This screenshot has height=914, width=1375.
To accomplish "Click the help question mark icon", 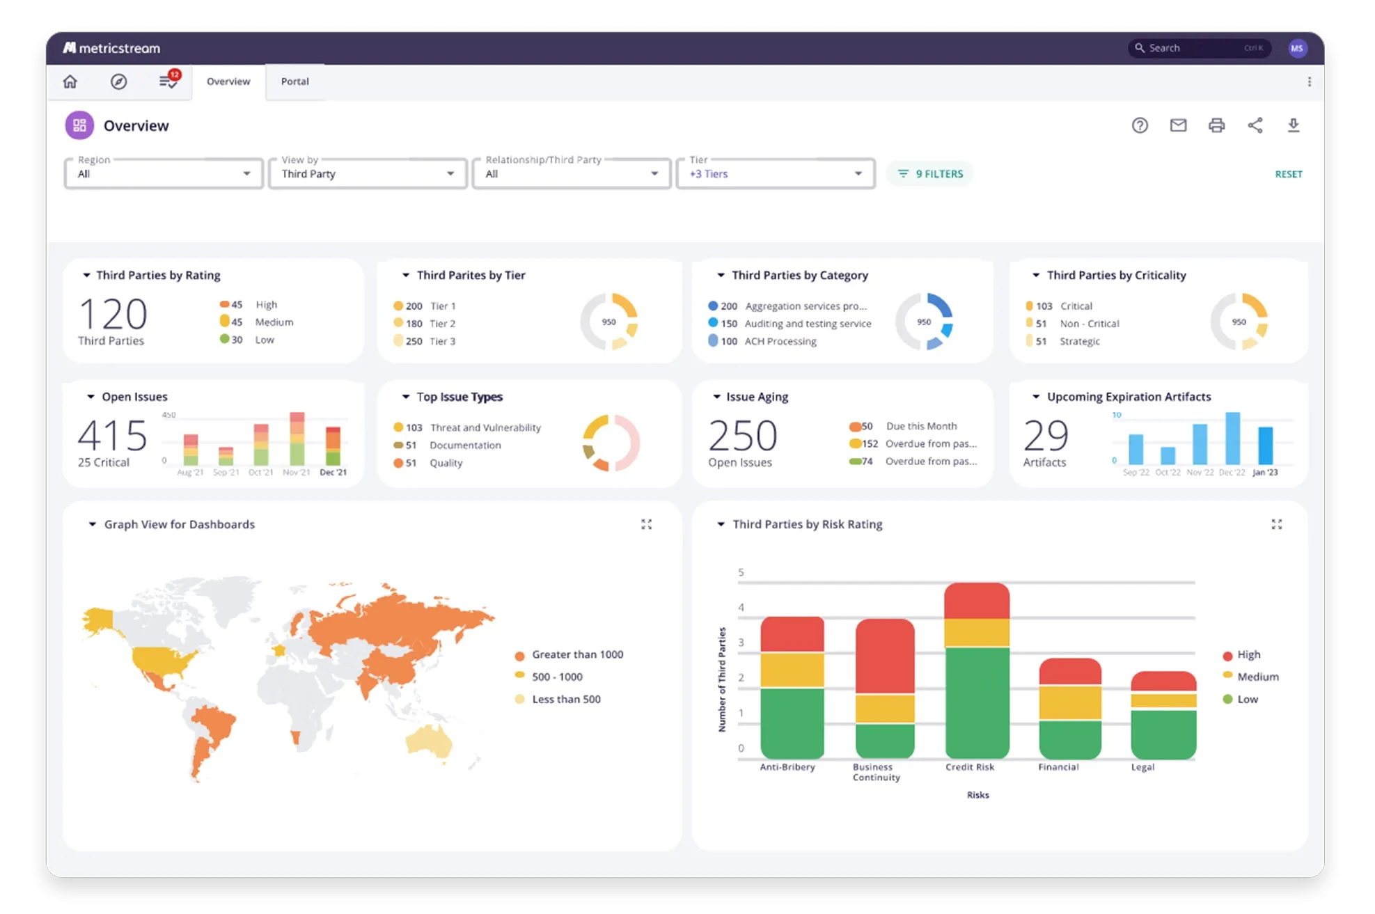I will click(x=1140, y=125).
